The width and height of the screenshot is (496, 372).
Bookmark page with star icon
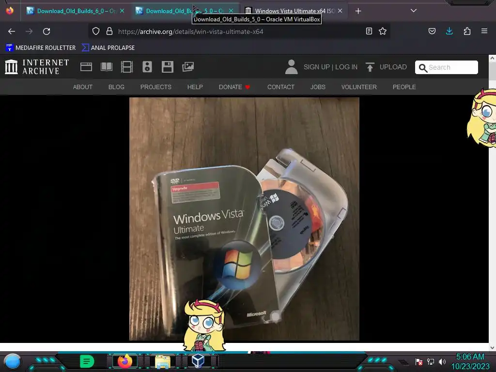(x=383, y=31)
